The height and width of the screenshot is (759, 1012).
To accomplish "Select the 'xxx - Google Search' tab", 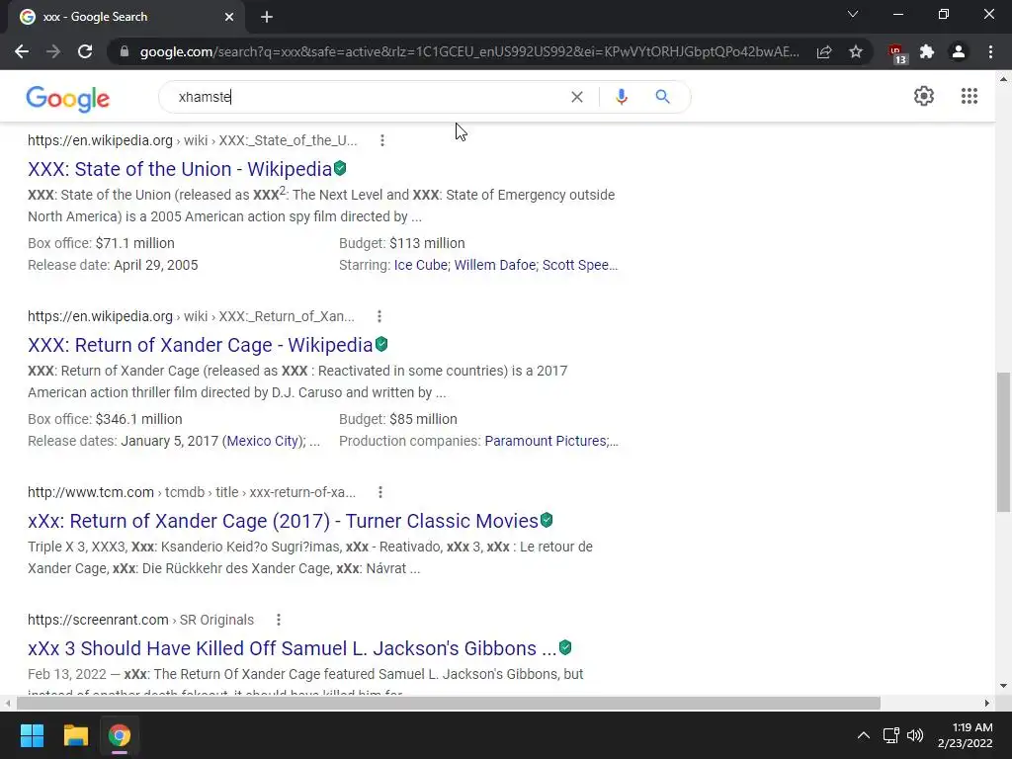I will 126,17.
